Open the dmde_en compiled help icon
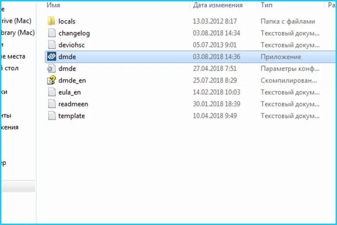Image resolution: width=337 pixels, height=225 pixels. click(x=52, y=80)
